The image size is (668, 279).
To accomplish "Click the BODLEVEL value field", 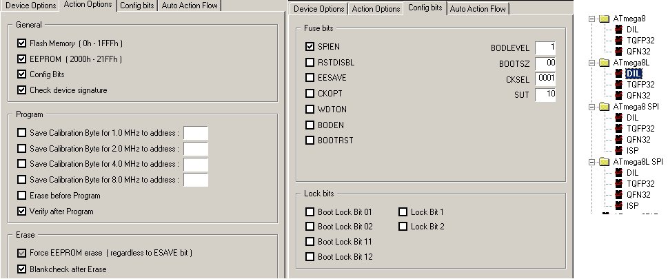I will pos(545,48).
